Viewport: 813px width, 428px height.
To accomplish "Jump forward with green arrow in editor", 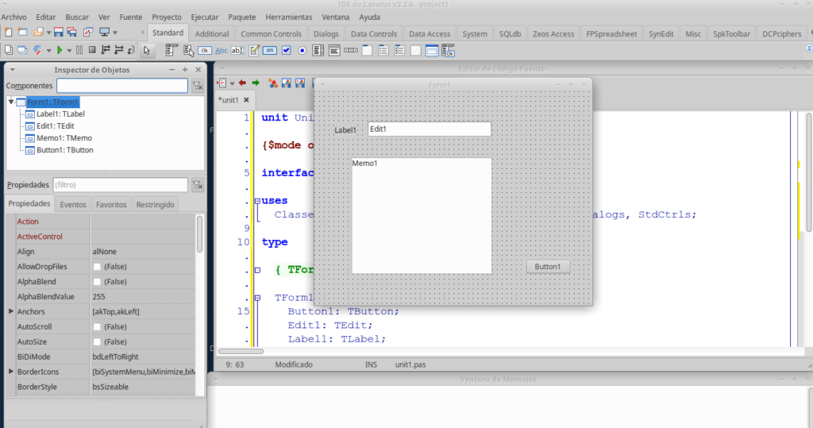I will (256, 83).
